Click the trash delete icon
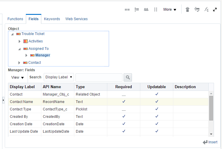 [x=187, y=9]
